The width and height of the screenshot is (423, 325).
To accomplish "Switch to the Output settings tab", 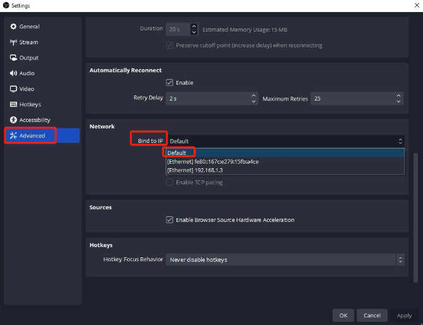I will [42, 58].
